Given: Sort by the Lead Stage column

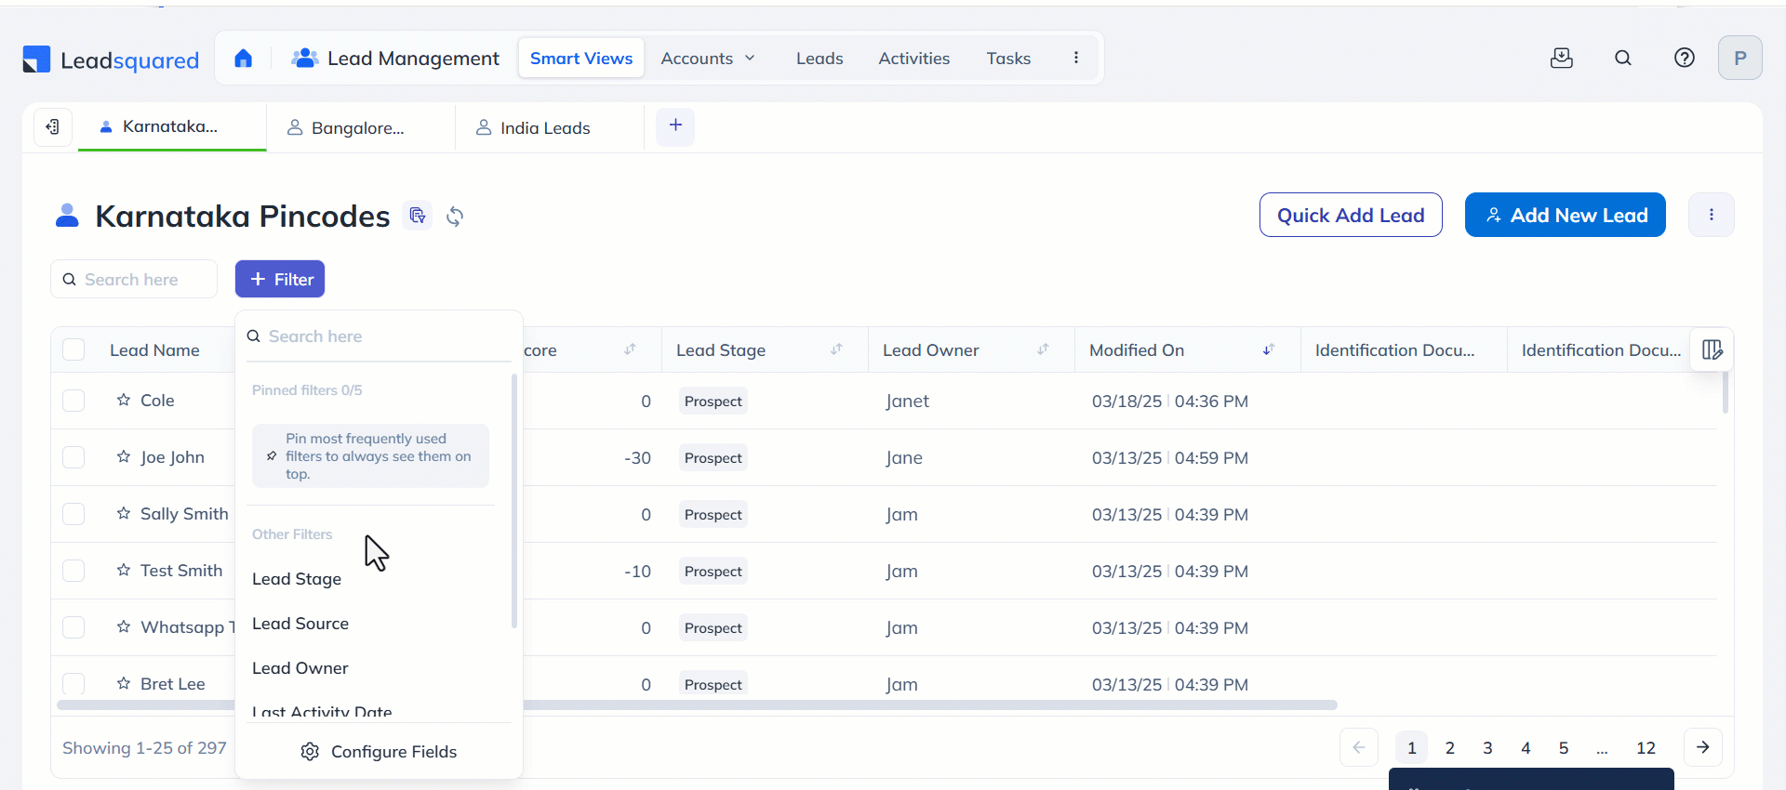Looking at the screenshot, I should 836,349.
